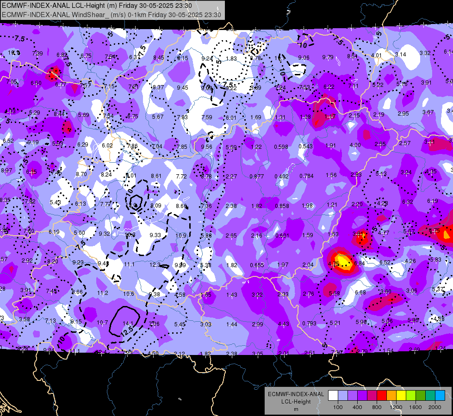Viewport: 453px width, 416px height.
Task: Click the white swatch in LCL-Height legend
Action: 333,396
